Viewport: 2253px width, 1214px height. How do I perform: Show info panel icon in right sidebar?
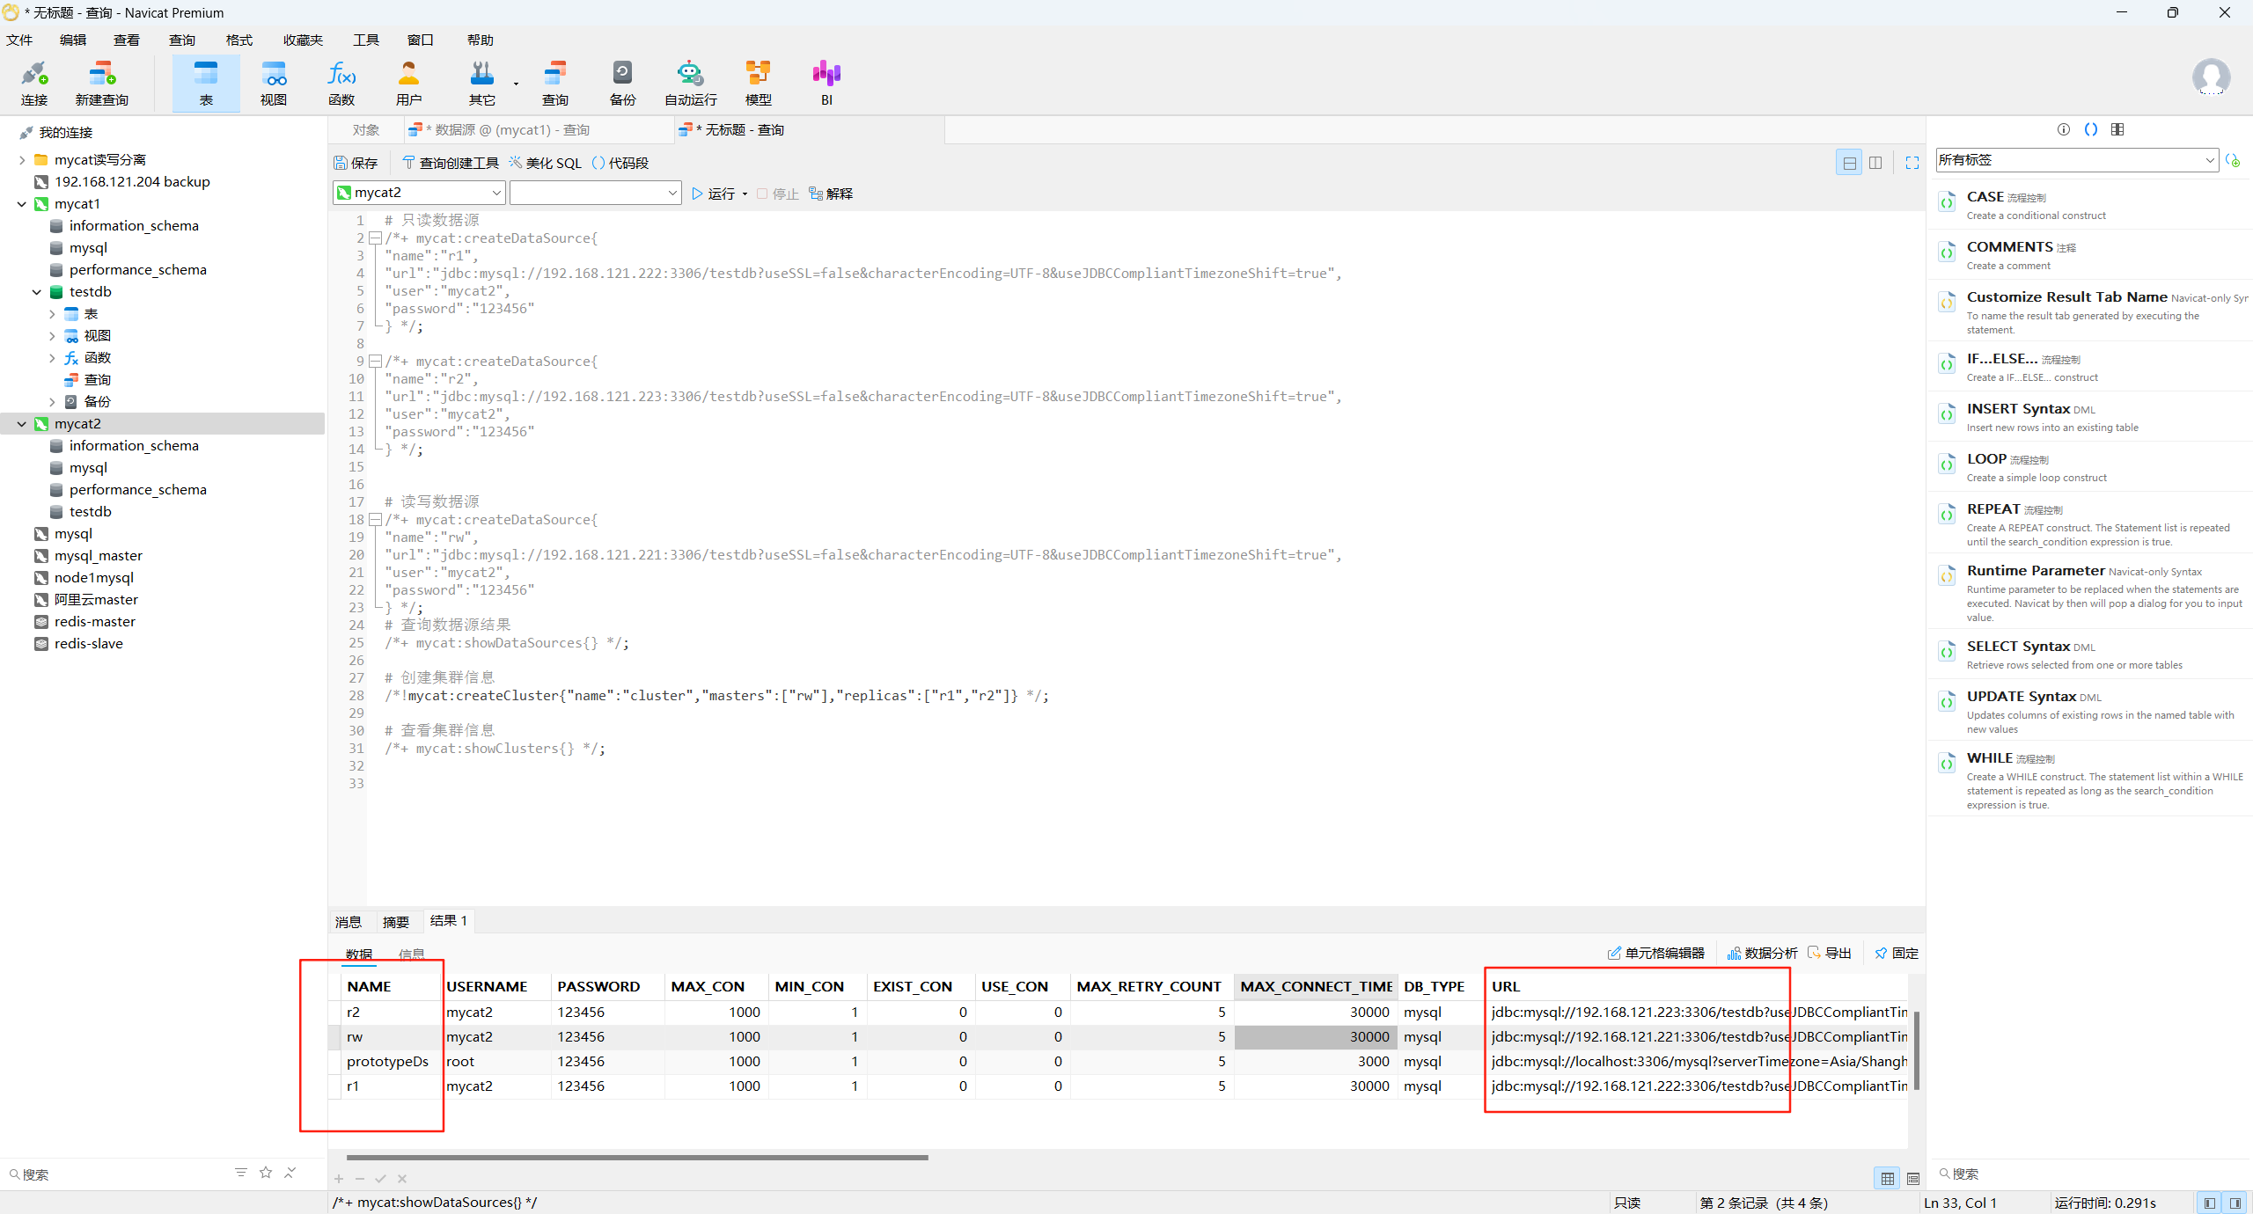(x=2064, y=130)
